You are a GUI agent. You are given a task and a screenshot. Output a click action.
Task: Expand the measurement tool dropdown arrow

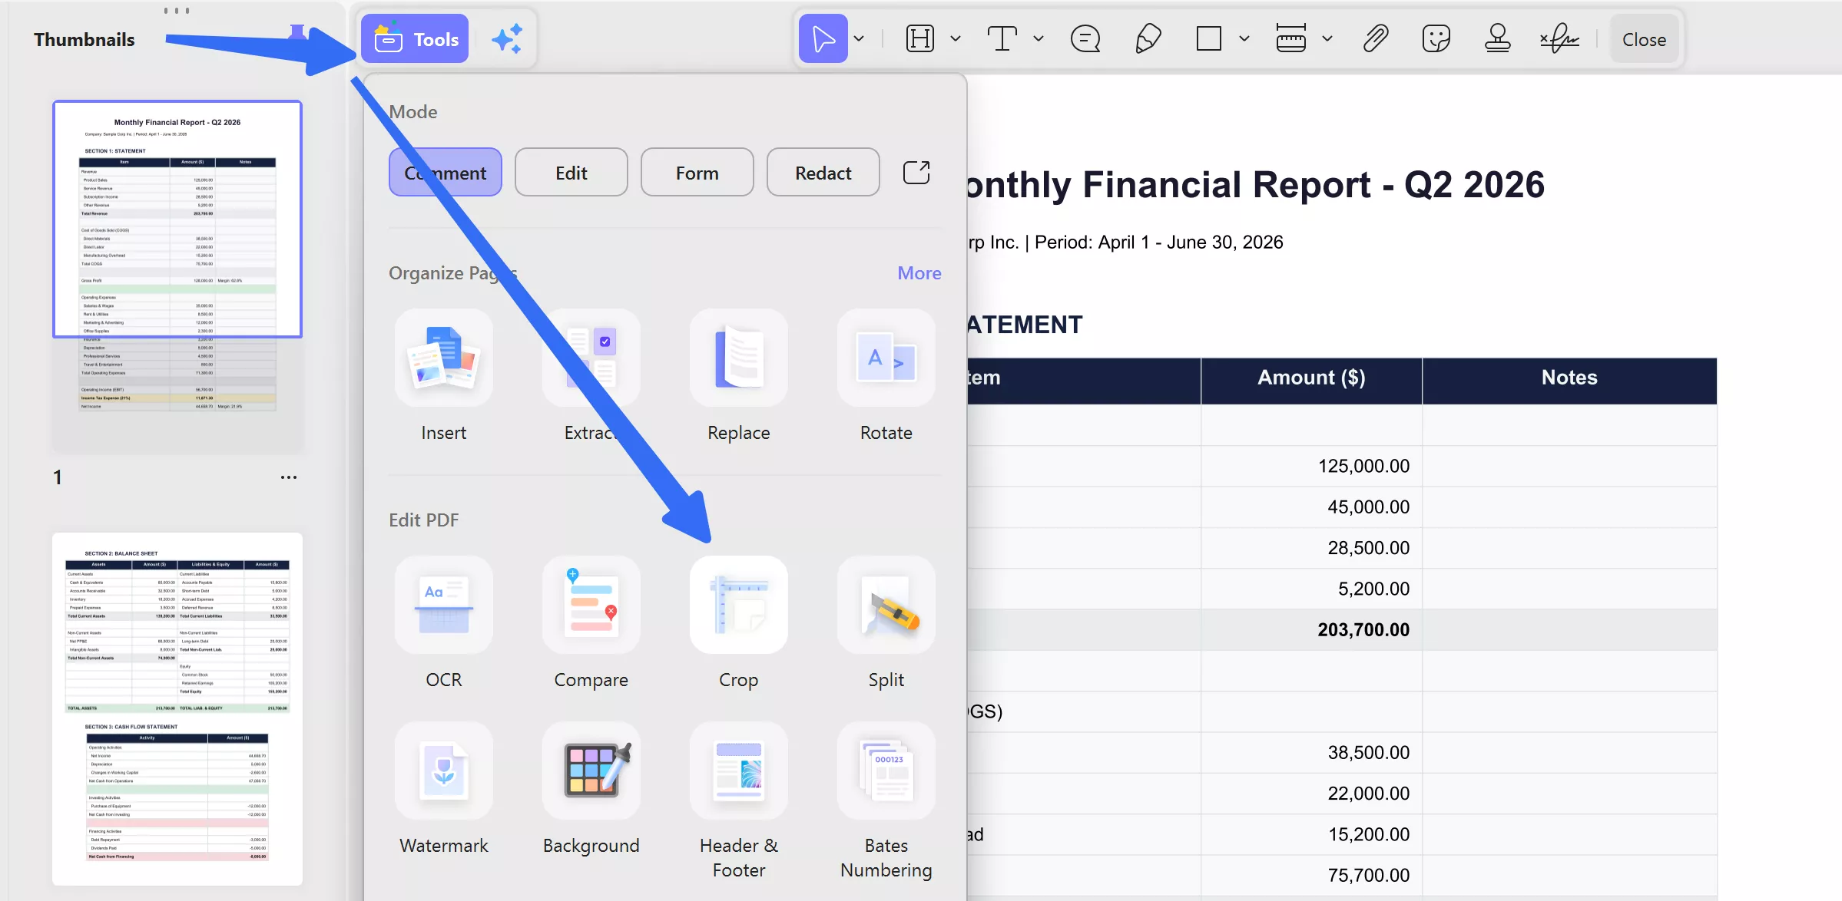(x=1327, y=38)
